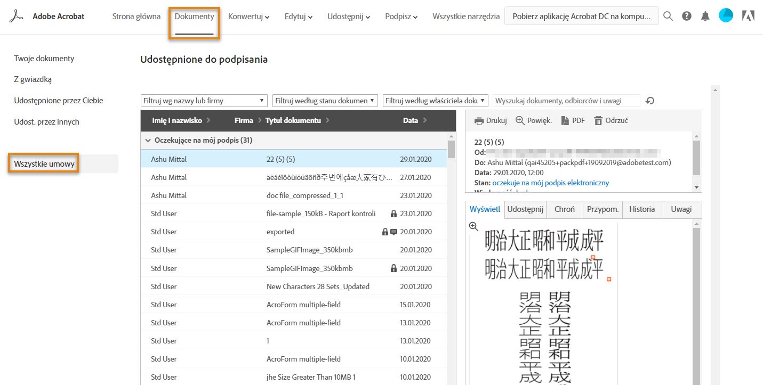Click the Adobe logo icon at top right
Screen dimensions: 763x385
tap(748, 16)
